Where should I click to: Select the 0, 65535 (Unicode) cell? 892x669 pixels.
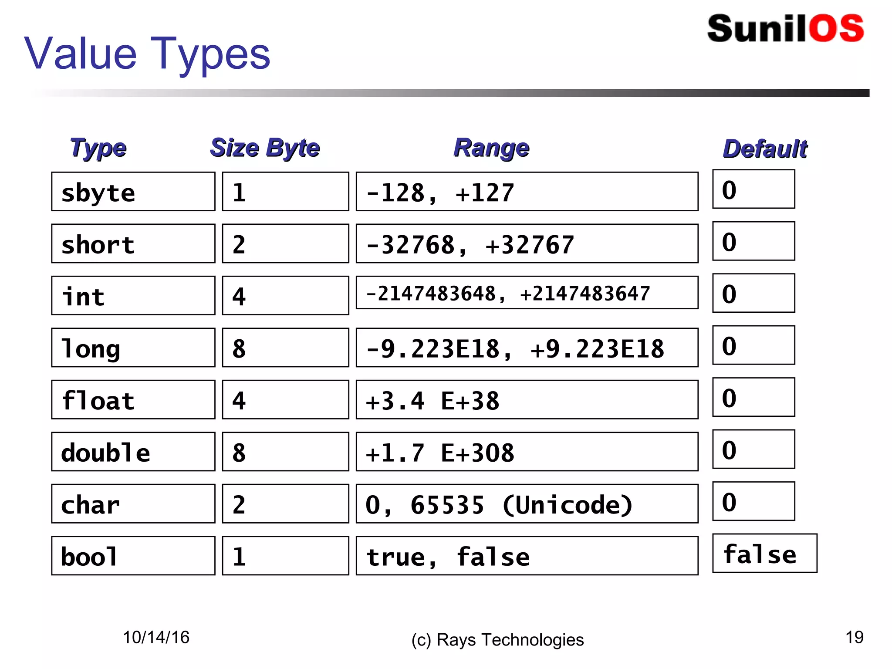(x=527, y=503)
